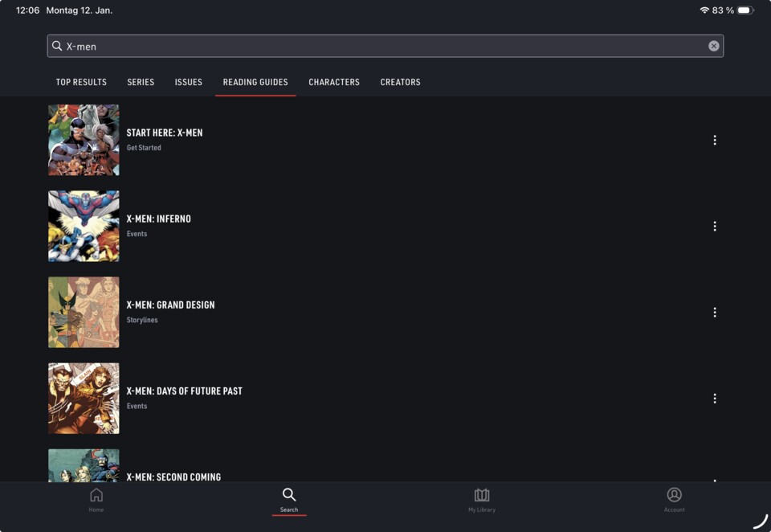Image resolution: width=771 pixels, height=532 pixels.
Task: Open the Start Here: X-Men guide title
Action: tap(164, 133)
